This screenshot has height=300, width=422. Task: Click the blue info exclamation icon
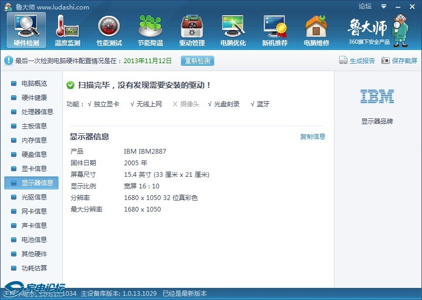(8, 61)
